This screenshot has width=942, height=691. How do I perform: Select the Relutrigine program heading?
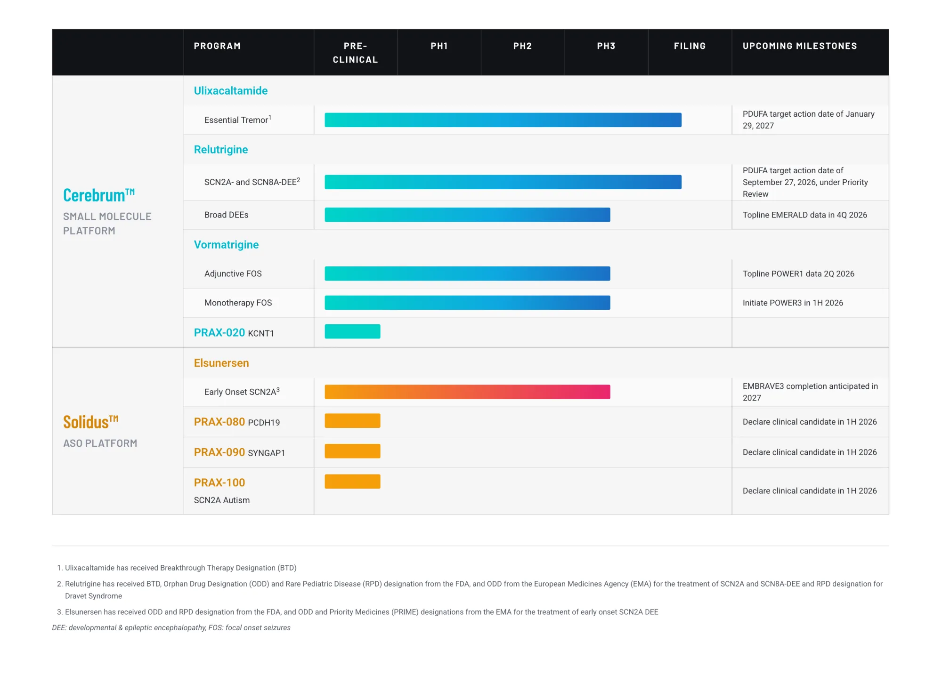pyautogui.click(x=221, y=150)
